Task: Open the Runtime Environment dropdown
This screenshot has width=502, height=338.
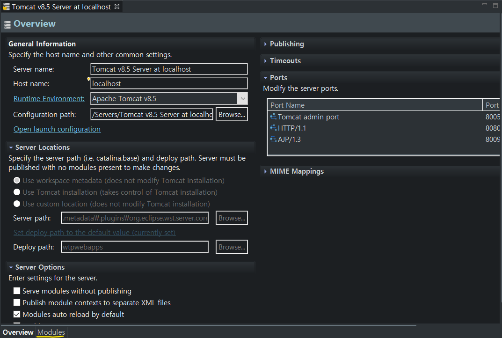Action: click(243, 98)
